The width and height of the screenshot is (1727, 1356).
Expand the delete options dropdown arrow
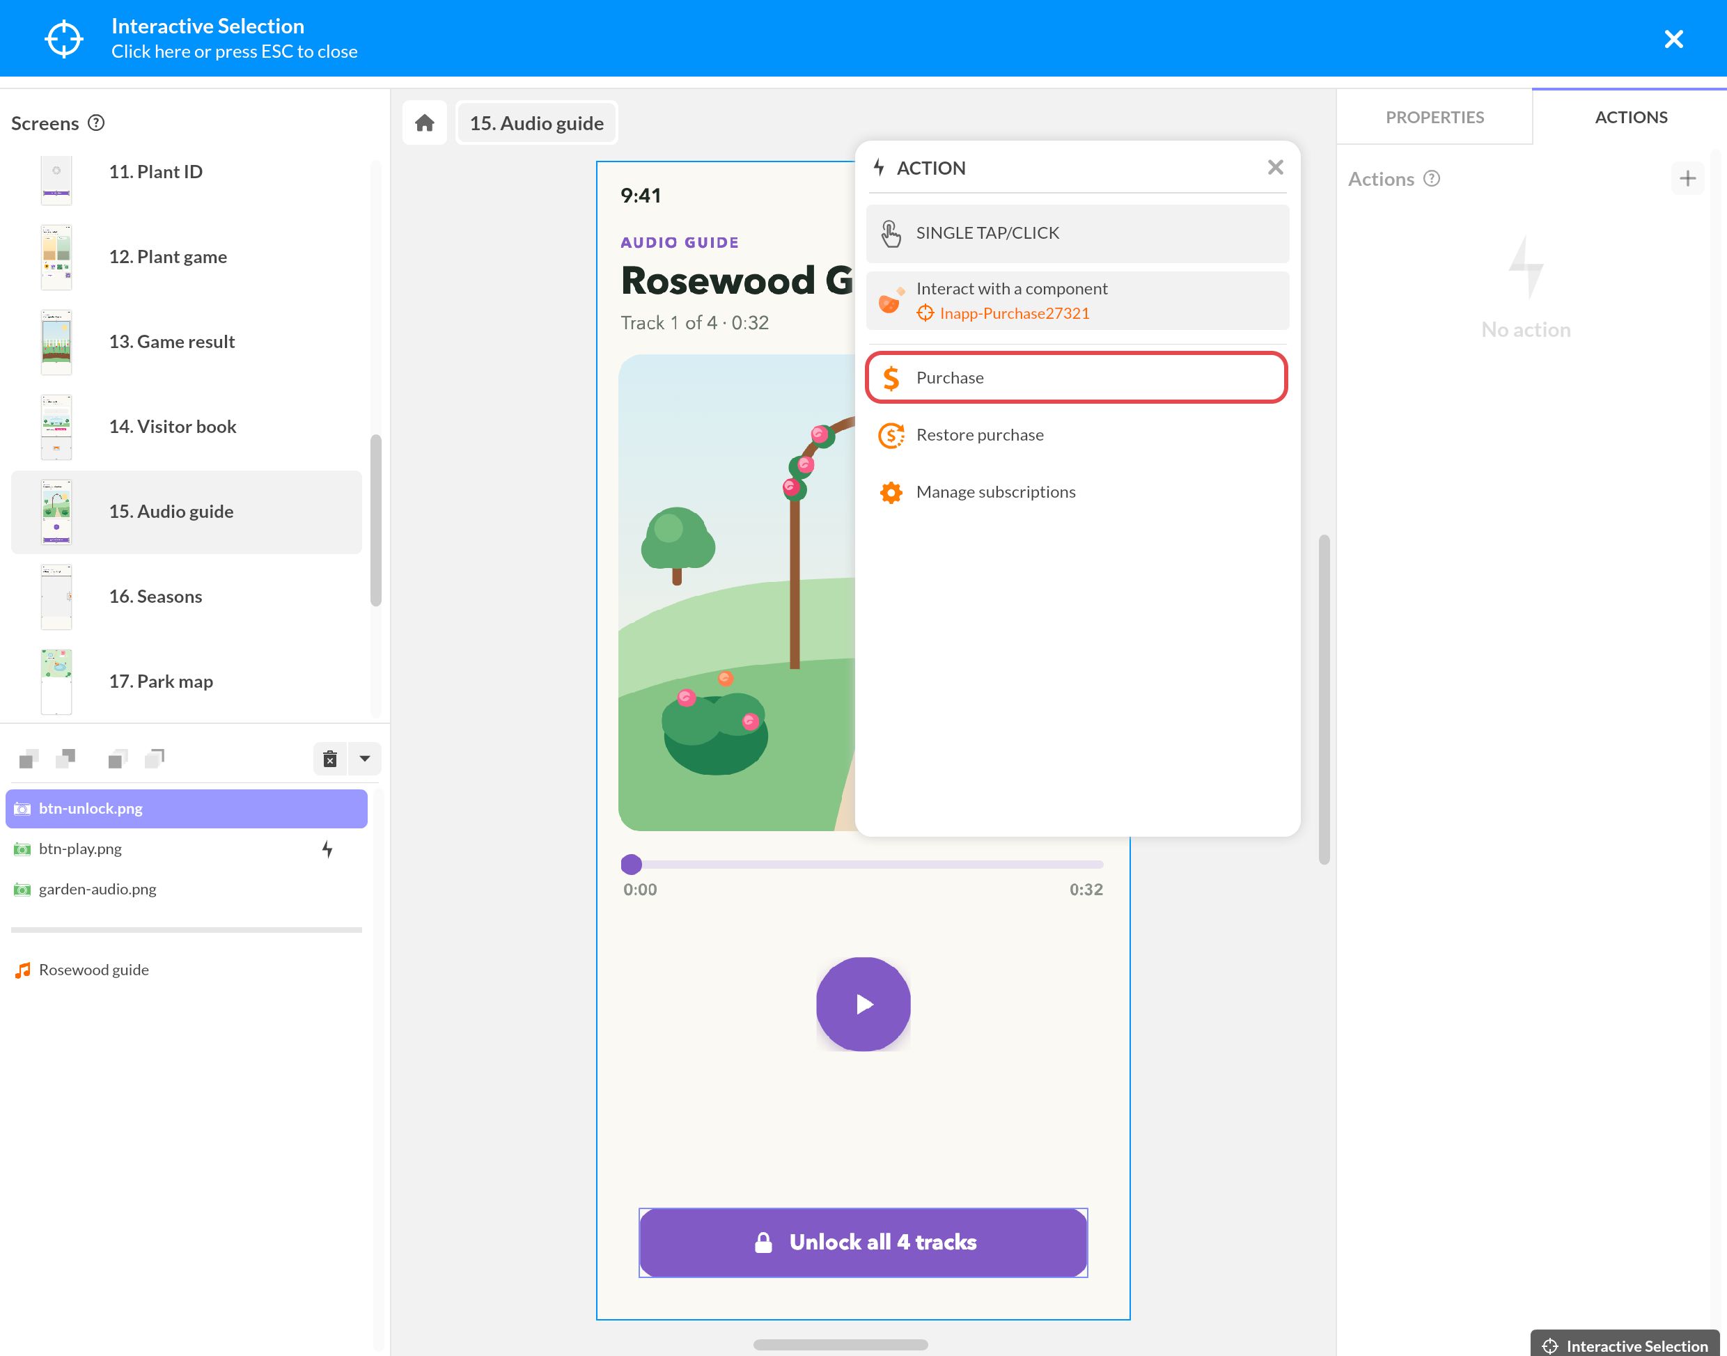364,759
